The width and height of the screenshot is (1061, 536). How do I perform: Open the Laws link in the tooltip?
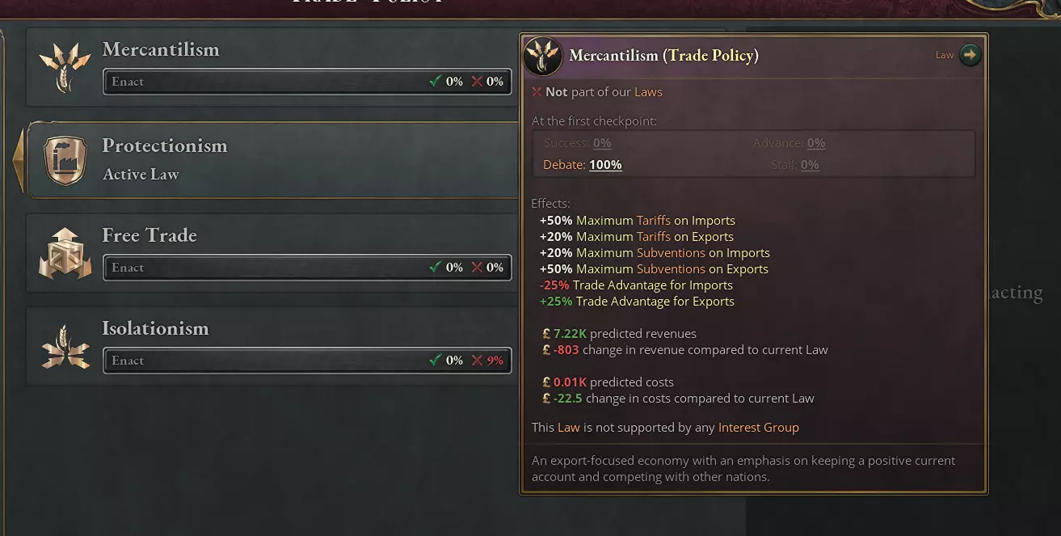click(x=648, y=92)
